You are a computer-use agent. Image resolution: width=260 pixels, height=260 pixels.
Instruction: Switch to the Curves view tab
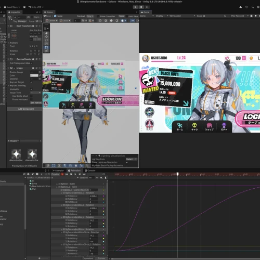(101, 258)
